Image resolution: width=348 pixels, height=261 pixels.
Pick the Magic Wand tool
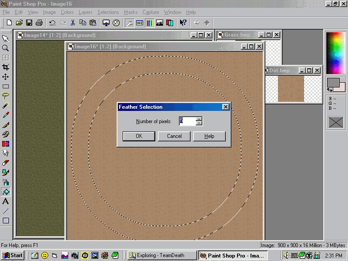(6, 105)
